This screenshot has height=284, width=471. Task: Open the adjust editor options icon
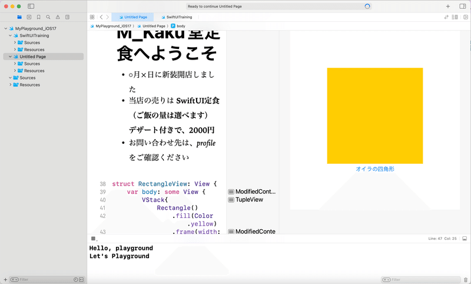pyautogui.click(x=455, y=17)
